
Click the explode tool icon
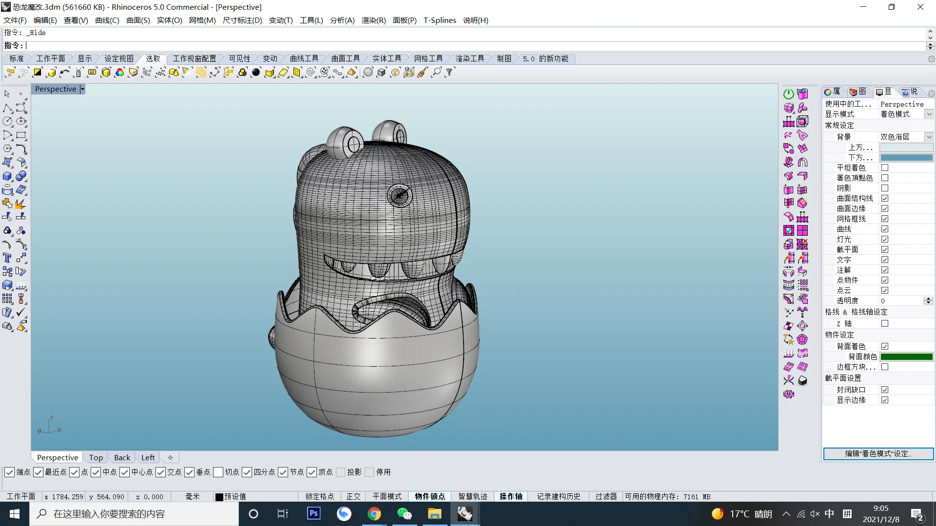coord(20,204)
